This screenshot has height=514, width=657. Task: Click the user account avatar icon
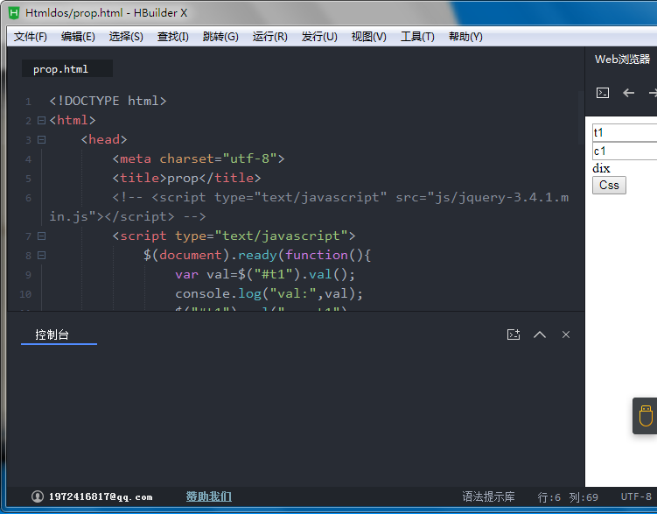tap(38, 496)
